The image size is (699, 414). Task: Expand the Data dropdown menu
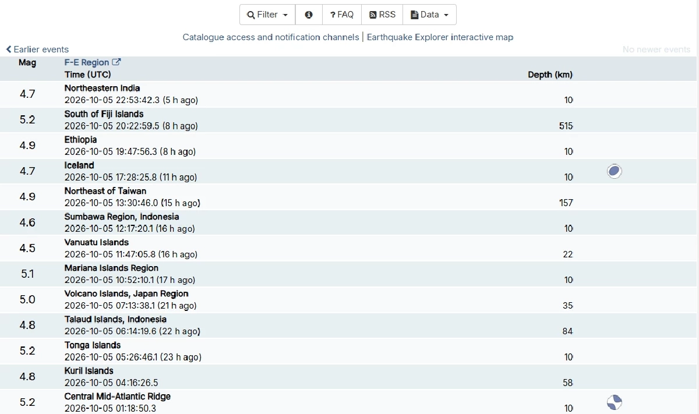pos(430,15)
